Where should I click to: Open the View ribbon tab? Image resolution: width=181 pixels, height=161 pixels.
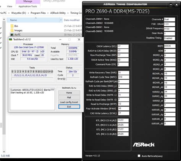(x=10, y=6)
